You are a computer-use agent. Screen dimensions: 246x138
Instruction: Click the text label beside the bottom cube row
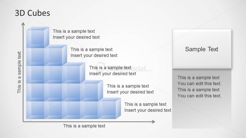(x=148, y=107)
